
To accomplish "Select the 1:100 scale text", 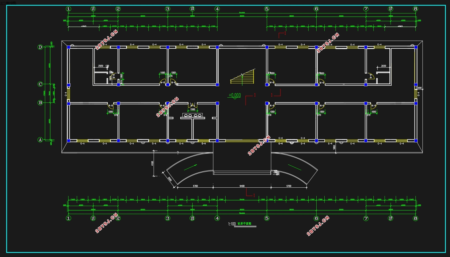I will pos(232,224).
